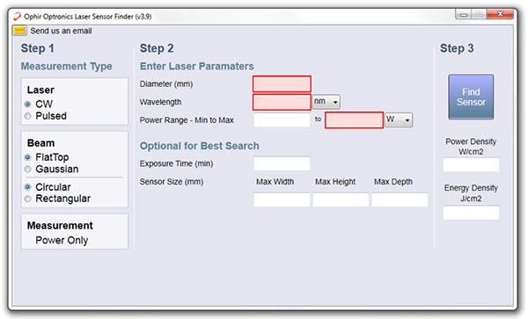Screen dimensions: 528x319
Task: Click the Max Height sensor size field
Action: click(341, 199)
